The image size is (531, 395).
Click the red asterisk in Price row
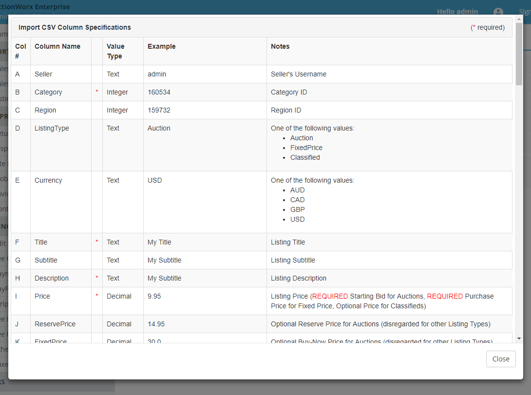(96, 296)
